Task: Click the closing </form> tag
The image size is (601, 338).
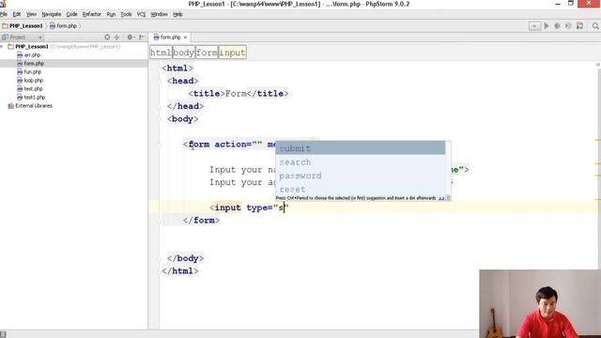Action: [201, 221]
